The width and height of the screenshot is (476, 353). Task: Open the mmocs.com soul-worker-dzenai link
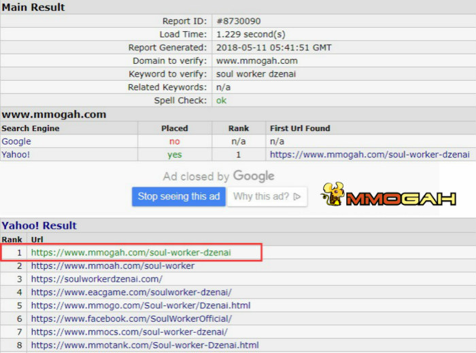coord(129,332)
